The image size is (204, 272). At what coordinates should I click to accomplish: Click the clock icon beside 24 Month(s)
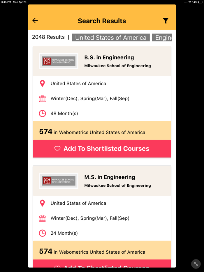point(42,233)
